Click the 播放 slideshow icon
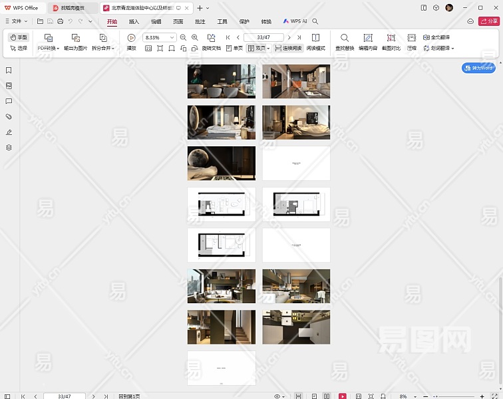503x399 pixels. [131, 38]
